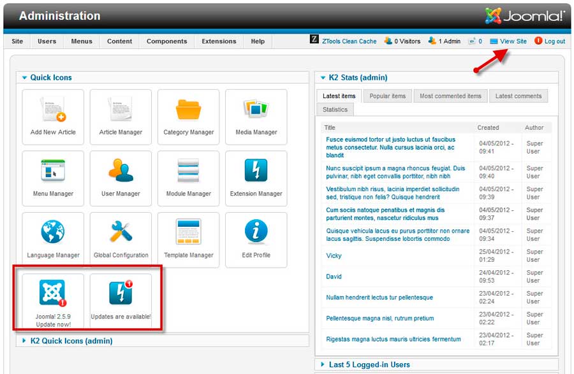Open the 'Rigestas magna luctus' item
Viewport: 574px width, 374px height.
click(x=393, y=339)
